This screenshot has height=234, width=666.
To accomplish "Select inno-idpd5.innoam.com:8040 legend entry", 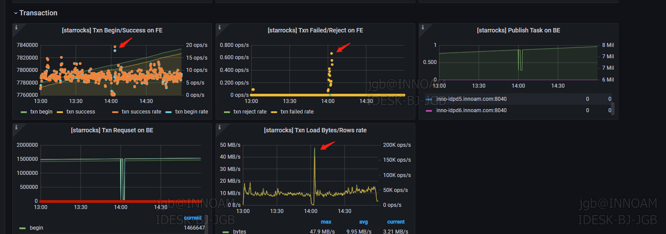I will click(471, 99).
